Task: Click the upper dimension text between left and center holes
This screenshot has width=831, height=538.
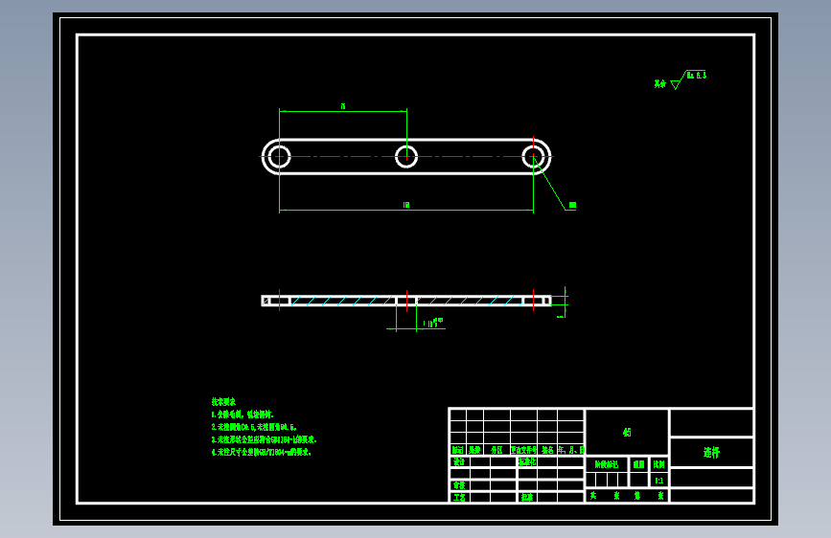Action: click(343, 106)
